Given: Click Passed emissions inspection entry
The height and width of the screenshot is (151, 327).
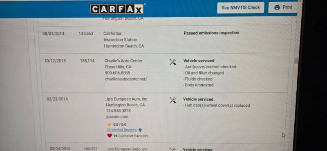Looking at the screenshot, I should tap(211, 33).
